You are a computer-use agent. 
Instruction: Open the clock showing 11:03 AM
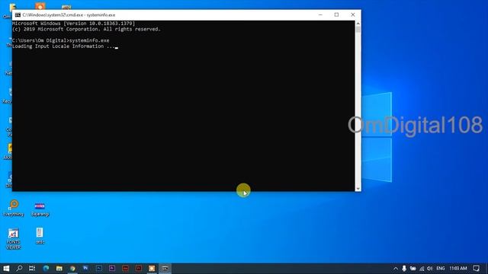point(458,269)
